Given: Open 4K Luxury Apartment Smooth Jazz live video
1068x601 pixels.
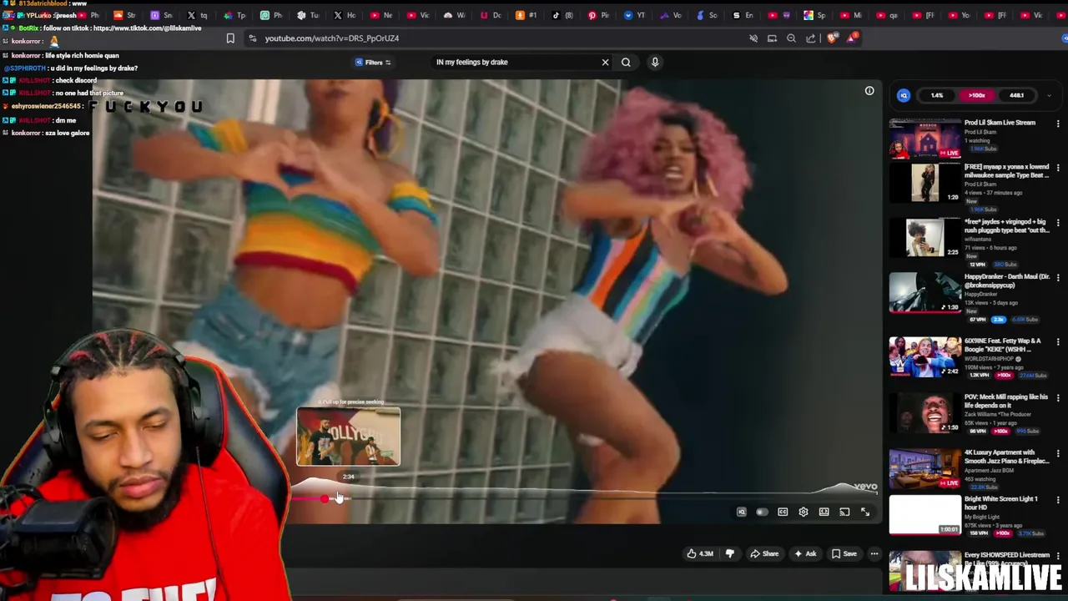Looking at the screenshot, I should click(x=924, y=468).
